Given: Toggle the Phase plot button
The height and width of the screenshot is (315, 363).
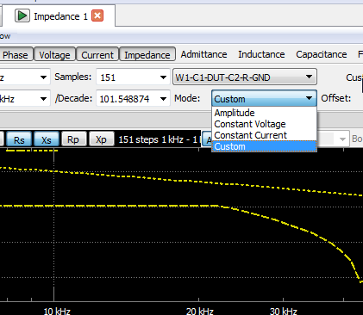Looking at the screenshot, I should (16, 54).
